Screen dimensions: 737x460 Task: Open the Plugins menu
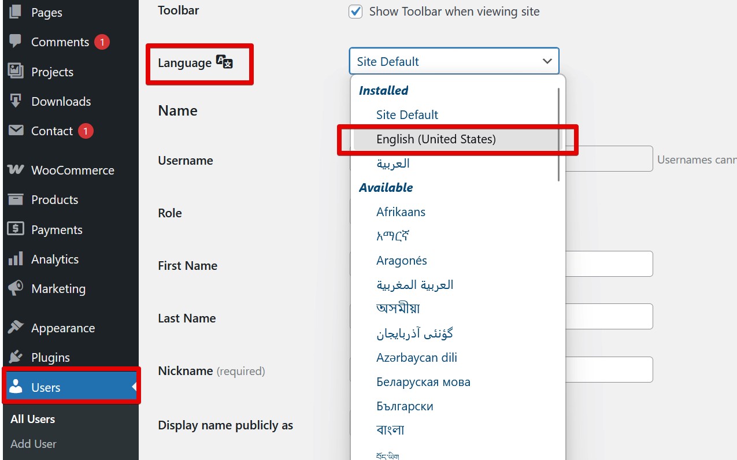tap(50, 358)
